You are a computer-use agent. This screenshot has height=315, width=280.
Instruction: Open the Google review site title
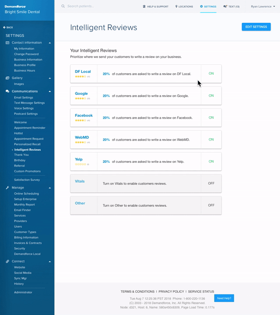point(81,93)
